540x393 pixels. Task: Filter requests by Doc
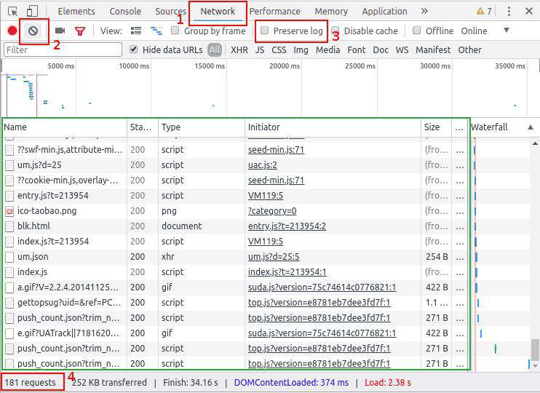pos(381,50)
